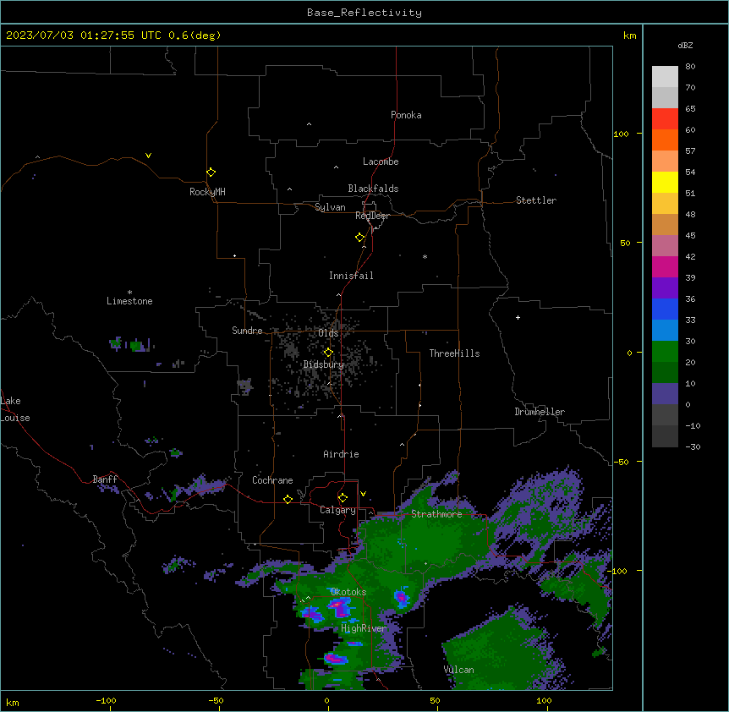The width and height of the screenshot is (729, 712).
Task: Click the Didsbury town label
Action: click(x=324, y=364)
